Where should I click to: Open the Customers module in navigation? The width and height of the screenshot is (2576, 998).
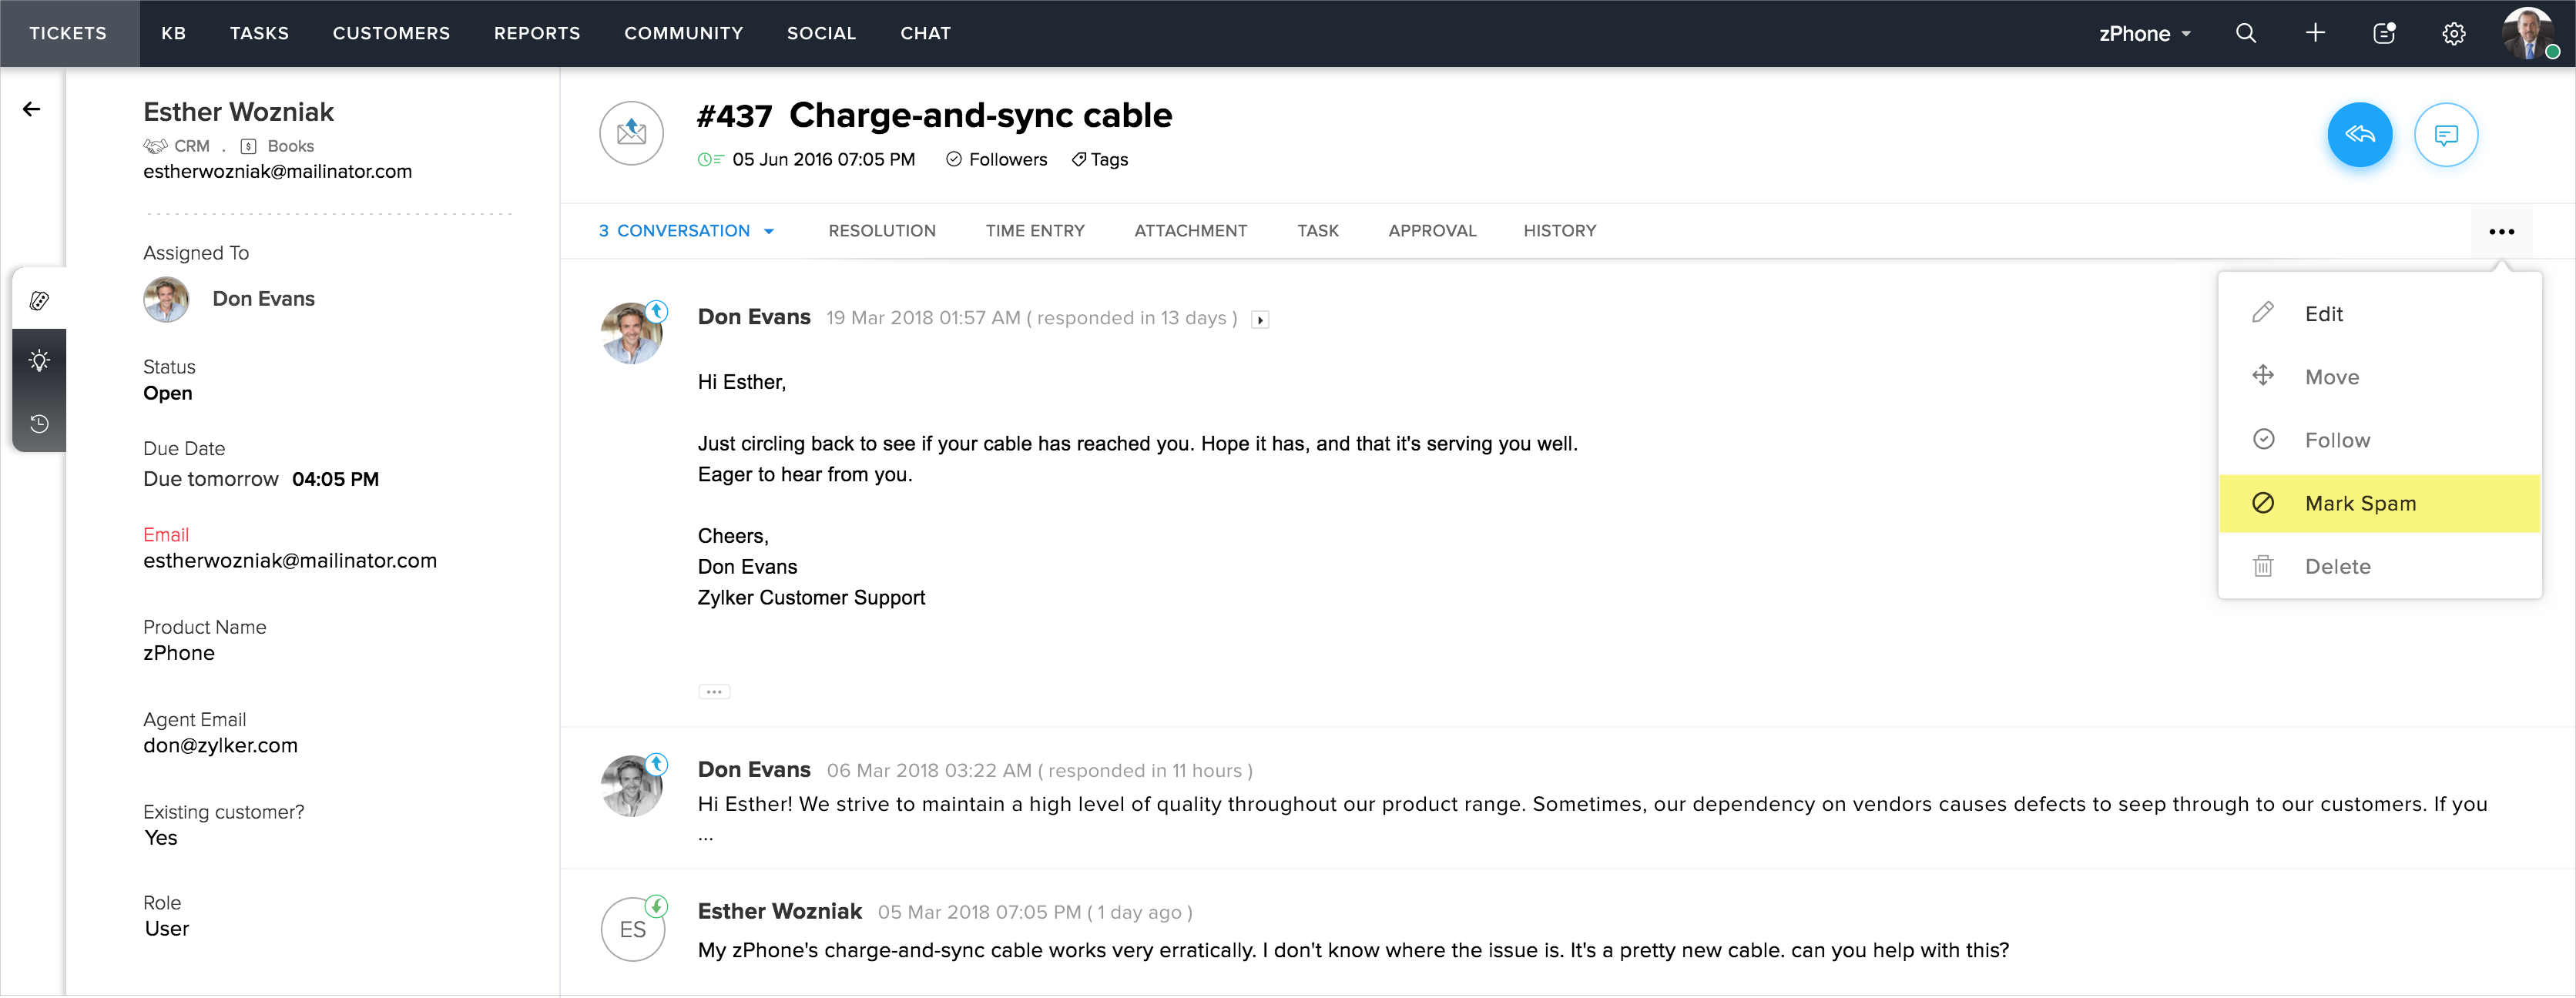click(391, 33)
